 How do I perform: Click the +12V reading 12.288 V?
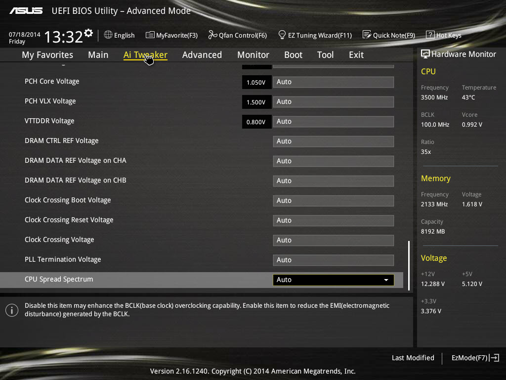click(x=433, y=284)
